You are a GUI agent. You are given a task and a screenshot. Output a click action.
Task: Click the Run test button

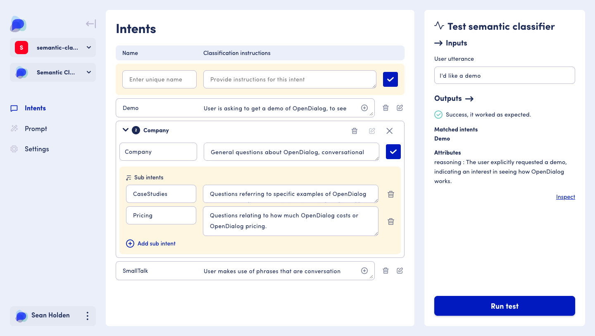504,306
